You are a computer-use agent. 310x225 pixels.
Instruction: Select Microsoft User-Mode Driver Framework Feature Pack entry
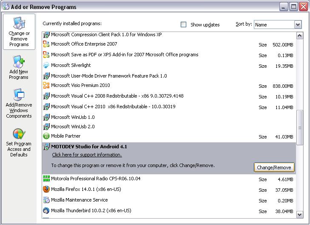[x=169, y=76]
